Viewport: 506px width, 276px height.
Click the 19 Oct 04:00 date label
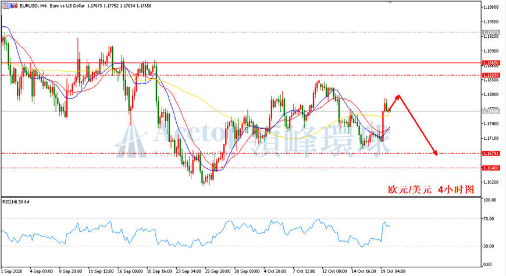[x=393, y=271]
